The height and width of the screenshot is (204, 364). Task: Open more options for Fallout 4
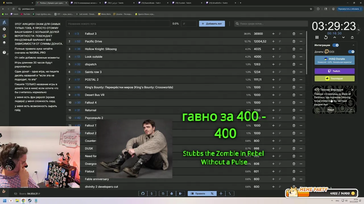click(x=301, y=103)
